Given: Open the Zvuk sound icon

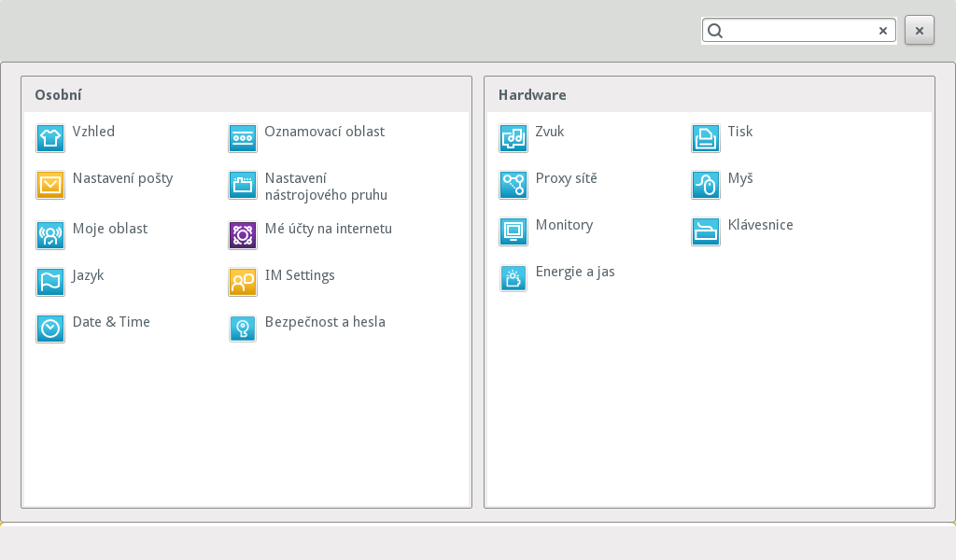Looking at the screenshot, I should tap(513, 138).
